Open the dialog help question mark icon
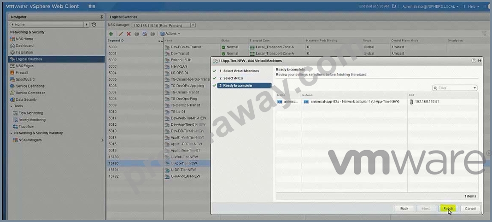The width and height of the screenshot is (492, 222). click(474, 60)
